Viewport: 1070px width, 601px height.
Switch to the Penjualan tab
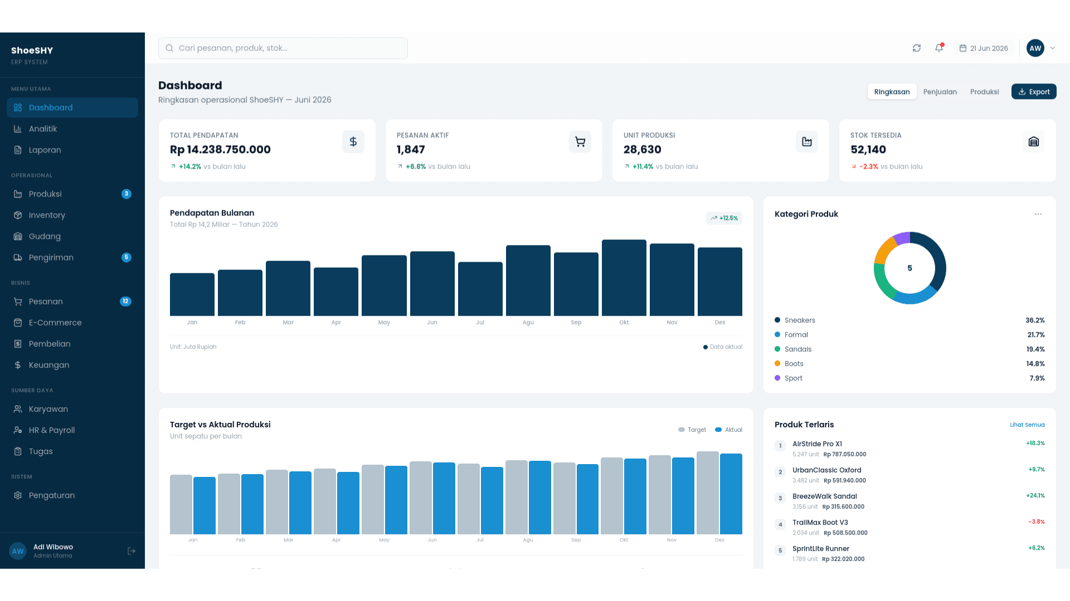click(940, 92)
